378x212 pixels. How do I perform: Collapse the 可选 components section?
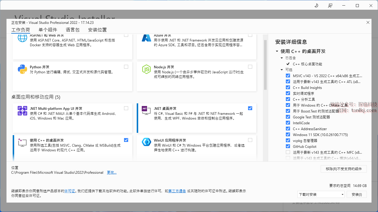pos(282,70)
